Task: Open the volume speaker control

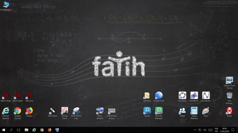Action: (x=205, y=130)
